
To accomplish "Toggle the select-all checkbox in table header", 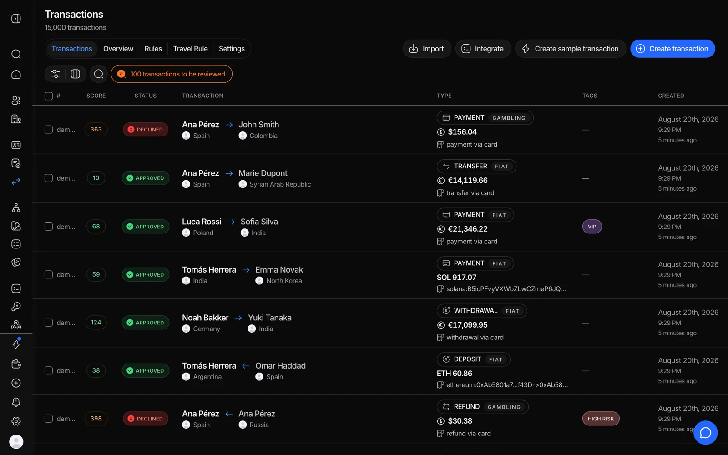I will coord(49,96).
